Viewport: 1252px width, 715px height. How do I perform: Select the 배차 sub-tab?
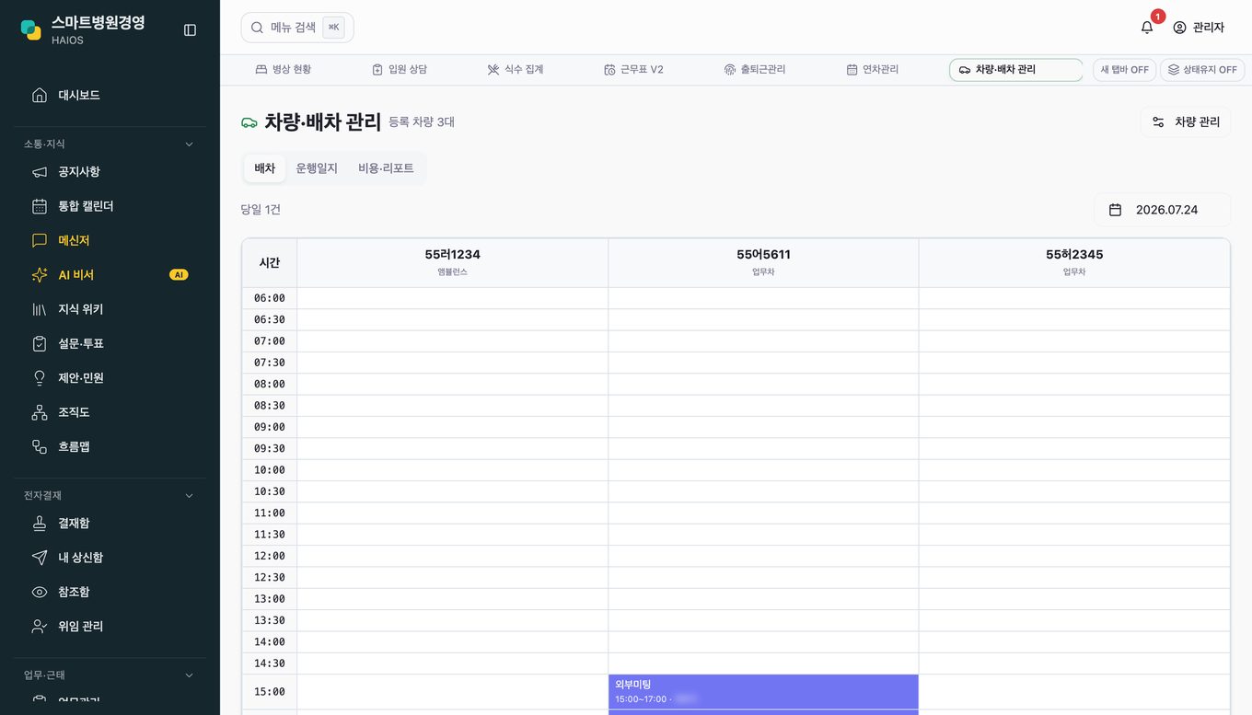(265, 168)
